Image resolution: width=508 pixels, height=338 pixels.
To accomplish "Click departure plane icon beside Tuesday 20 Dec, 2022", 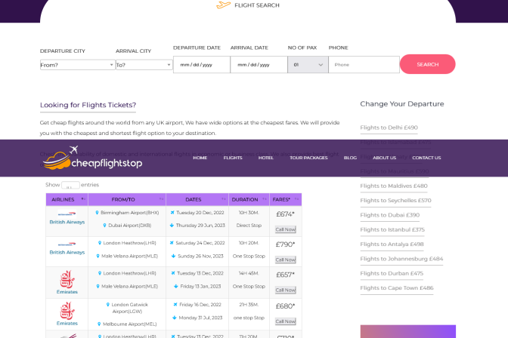I will [x=172, y=213].
